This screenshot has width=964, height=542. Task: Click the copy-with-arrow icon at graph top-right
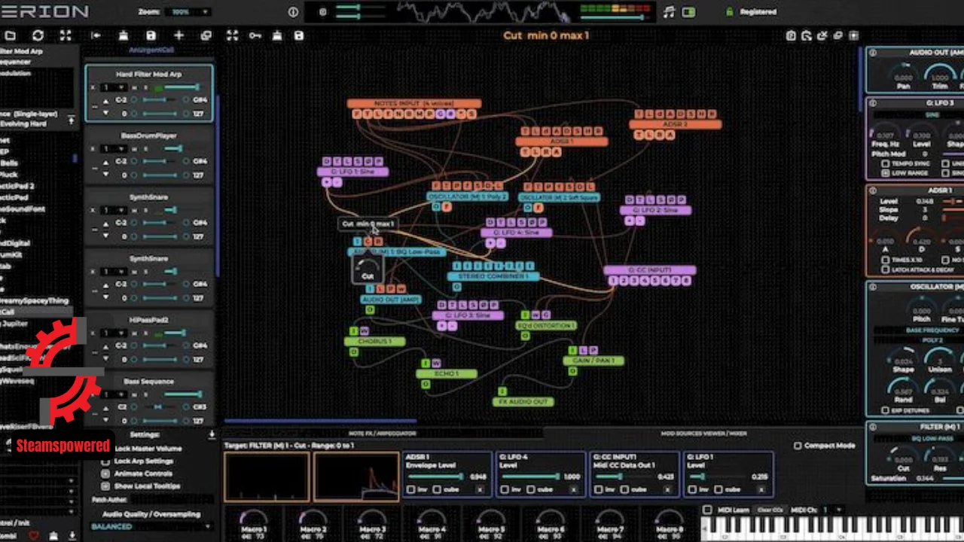807,35
